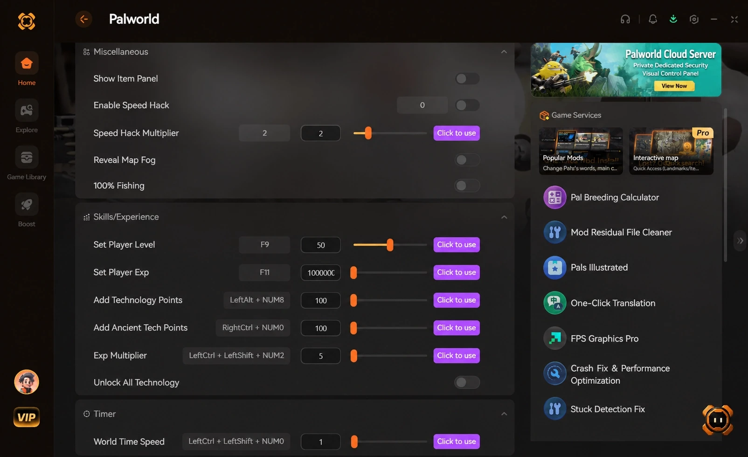Open Game Library in the sidebar
Screen dimensions: 748x457
point(27,163)
